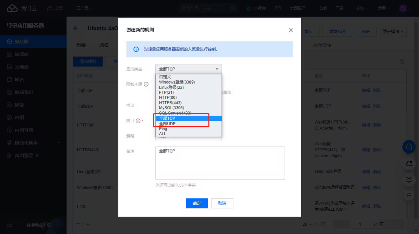419x234 pixels.
Task: Select HTTPS(443) in the dropdown list
Action: [x=188, y=103]
